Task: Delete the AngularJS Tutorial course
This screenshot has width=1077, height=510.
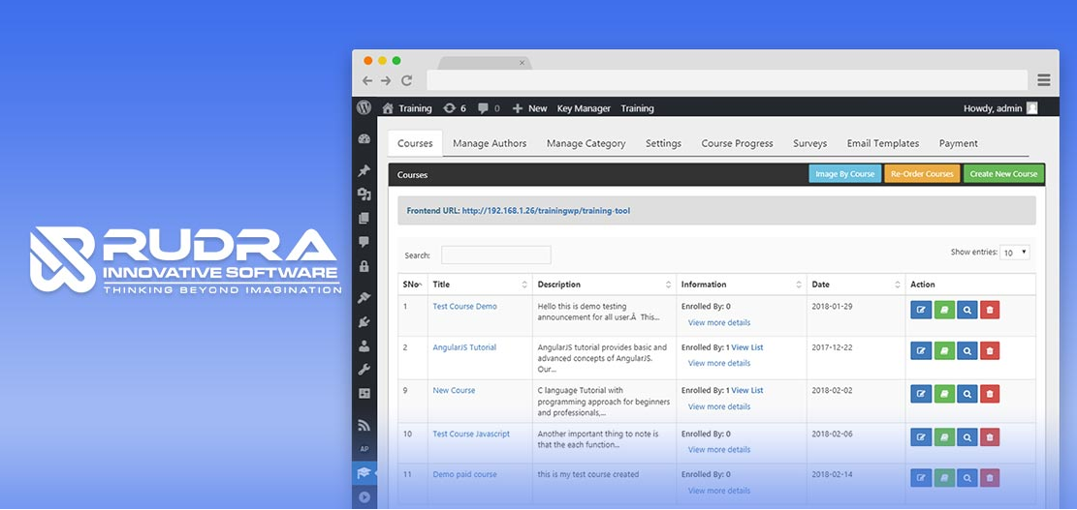Action: (990, 351)
